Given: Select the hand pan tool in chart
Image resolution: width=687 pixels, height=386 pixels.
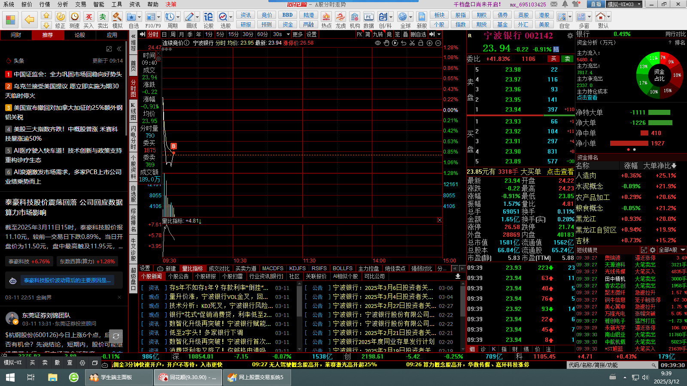Looking at the screenshot, I should pos(386,43).
